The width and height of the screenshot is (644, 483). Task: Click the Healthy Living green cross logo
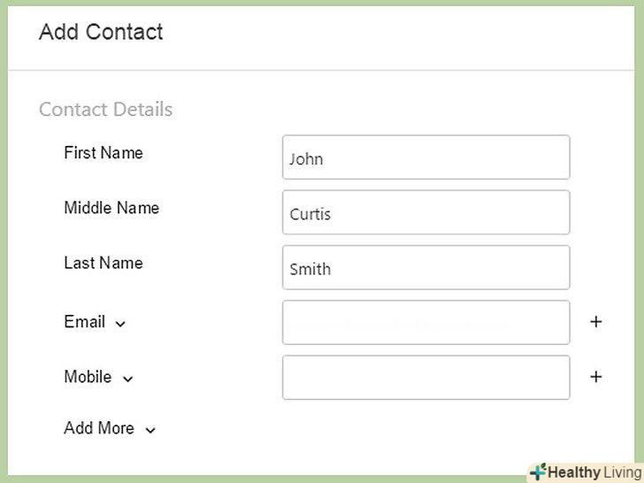click(538, 472)
